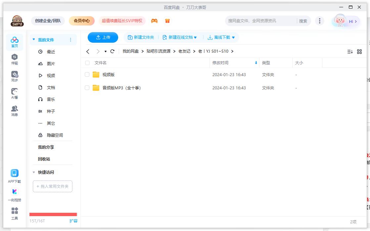Click the storage usage bar showing 15T/16T
Screen dimensions: 370x231
pos(53,214)
